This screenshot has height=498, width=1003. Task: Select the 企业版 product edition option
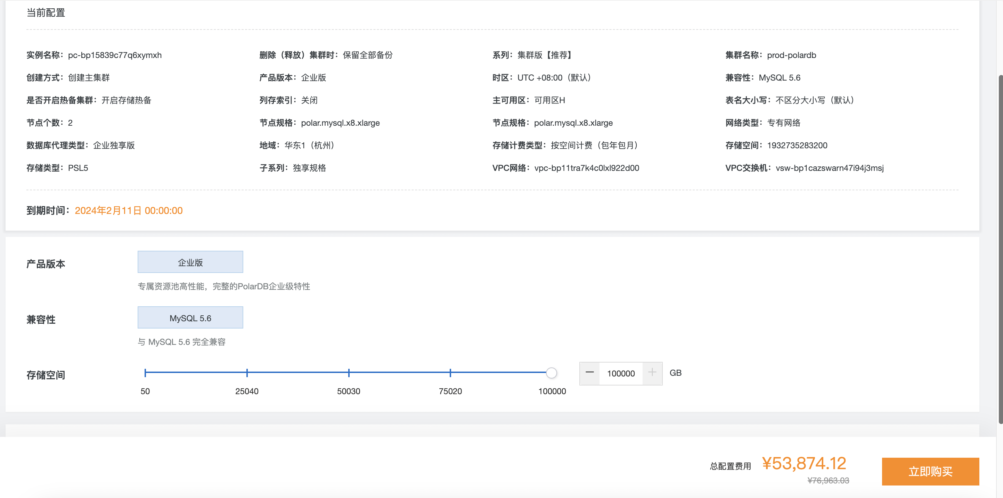click(x=190, y=262)
